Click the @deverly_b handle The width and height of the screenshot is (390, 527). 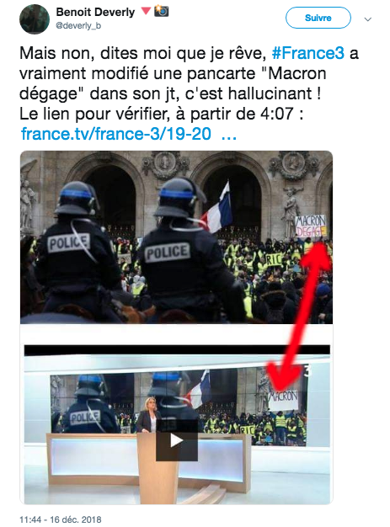tap(78, 25)
